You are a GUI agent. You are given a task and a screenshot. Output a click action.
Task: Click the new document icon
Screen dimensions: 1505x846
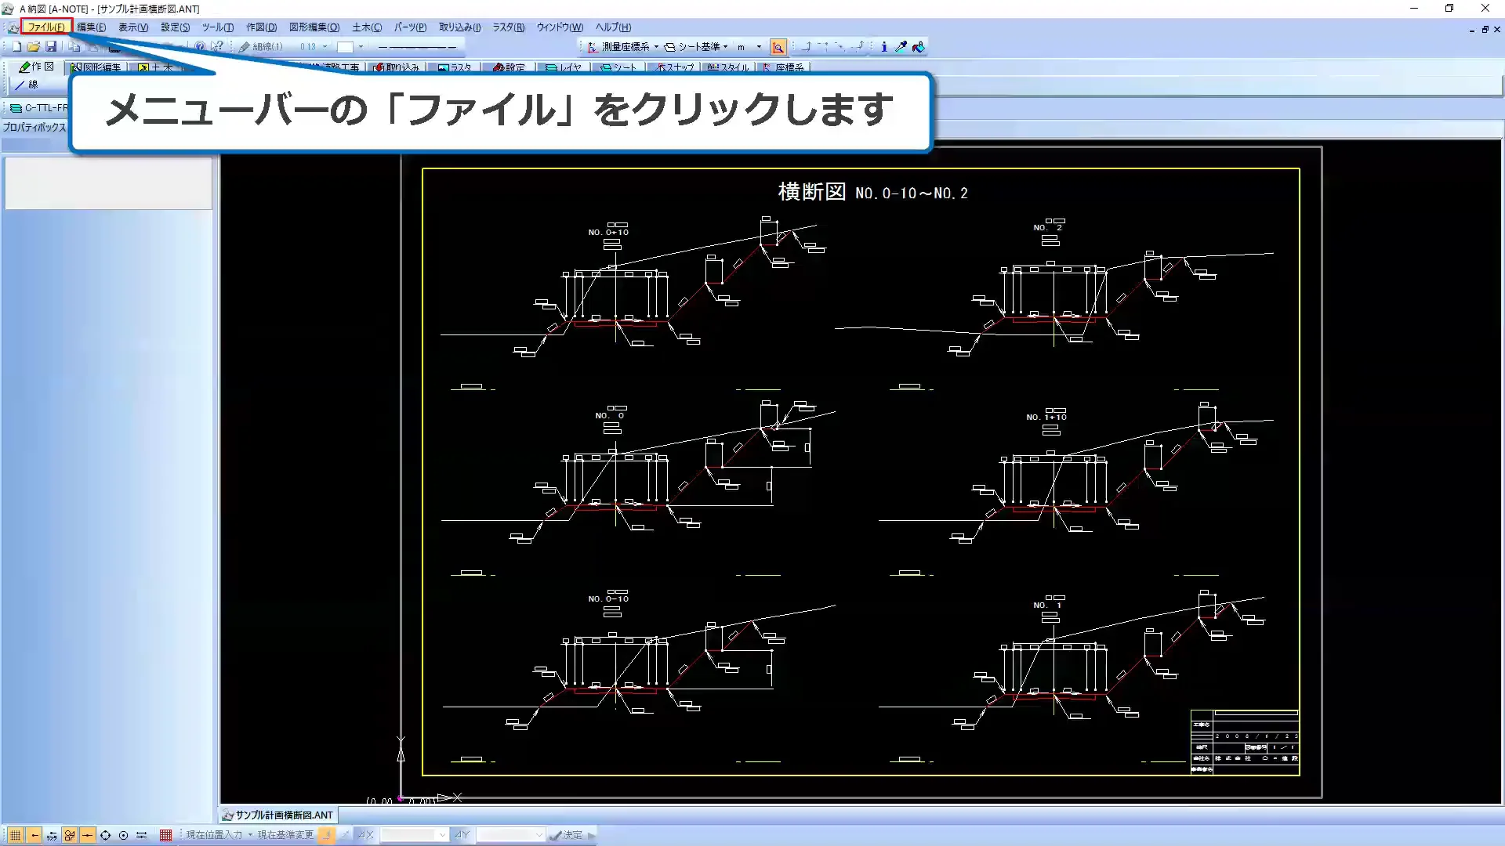coord(16,47)
